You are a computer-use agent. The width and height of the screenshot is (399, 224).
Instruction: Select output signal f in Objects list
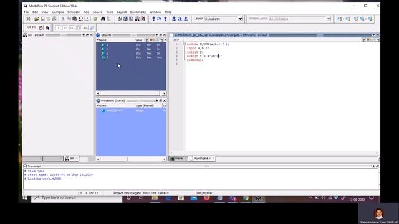coord(131,58)
